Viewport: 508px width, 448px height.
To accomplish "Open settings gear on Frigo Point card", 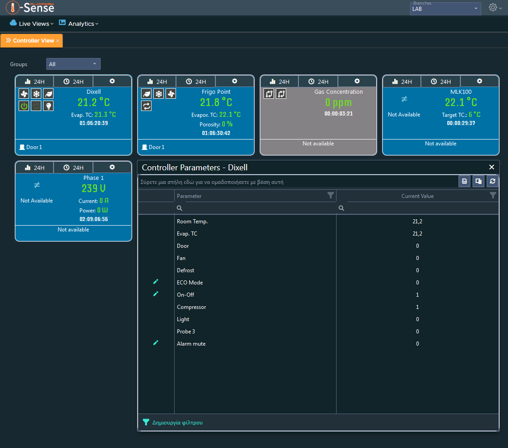I will (x=234, y=81).
